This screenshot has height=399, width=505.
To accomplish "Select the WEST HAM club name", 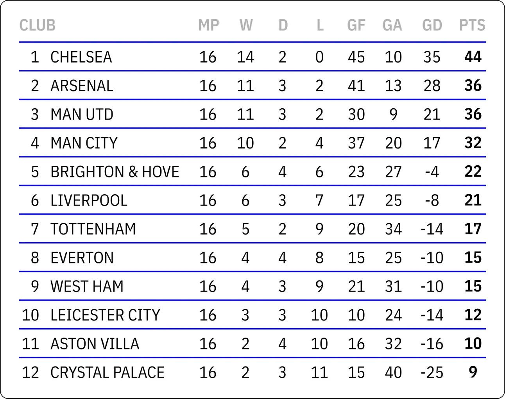I will pos(87,286).
